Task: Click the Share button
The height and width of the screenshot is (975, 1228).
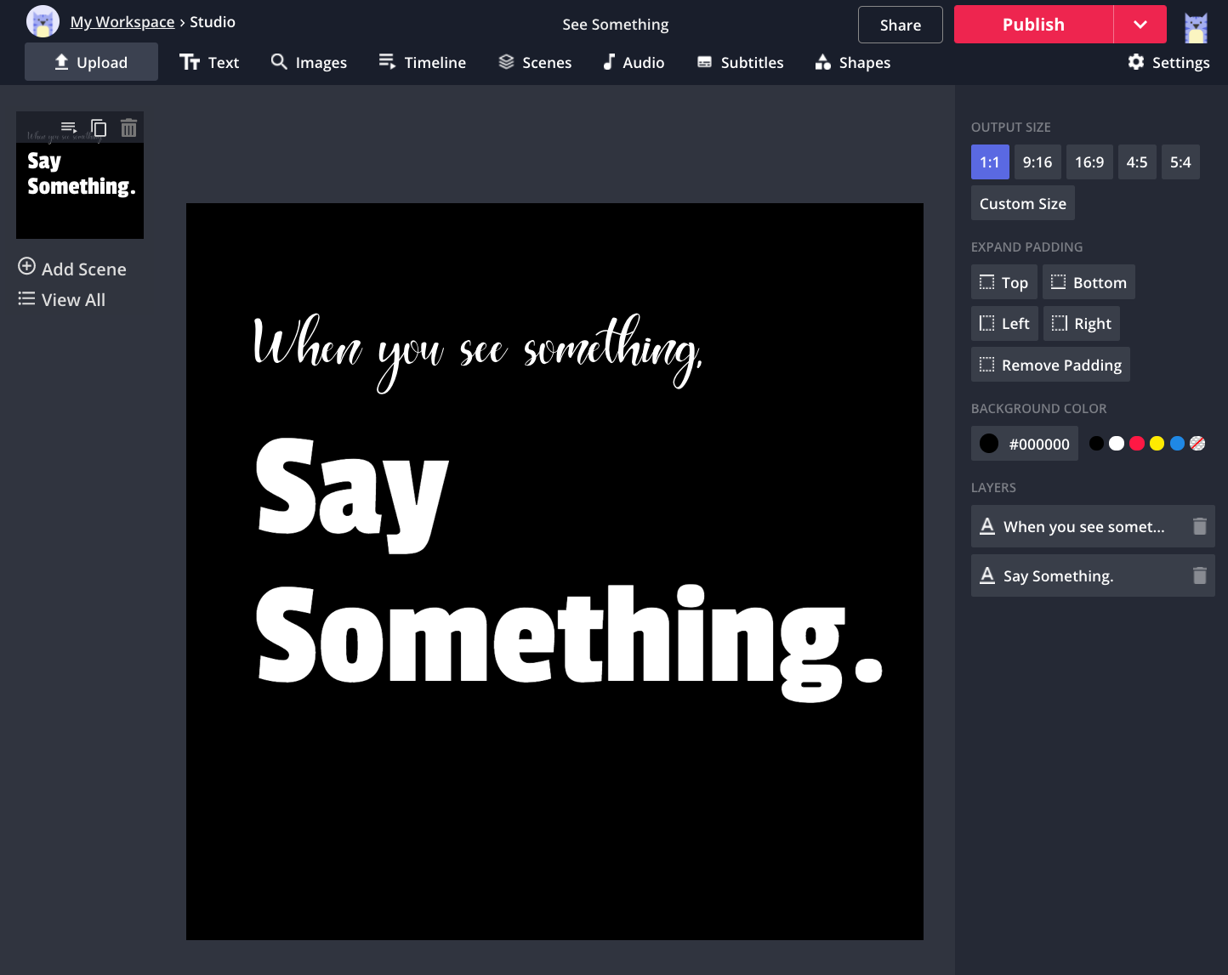Action: [901, 25]
